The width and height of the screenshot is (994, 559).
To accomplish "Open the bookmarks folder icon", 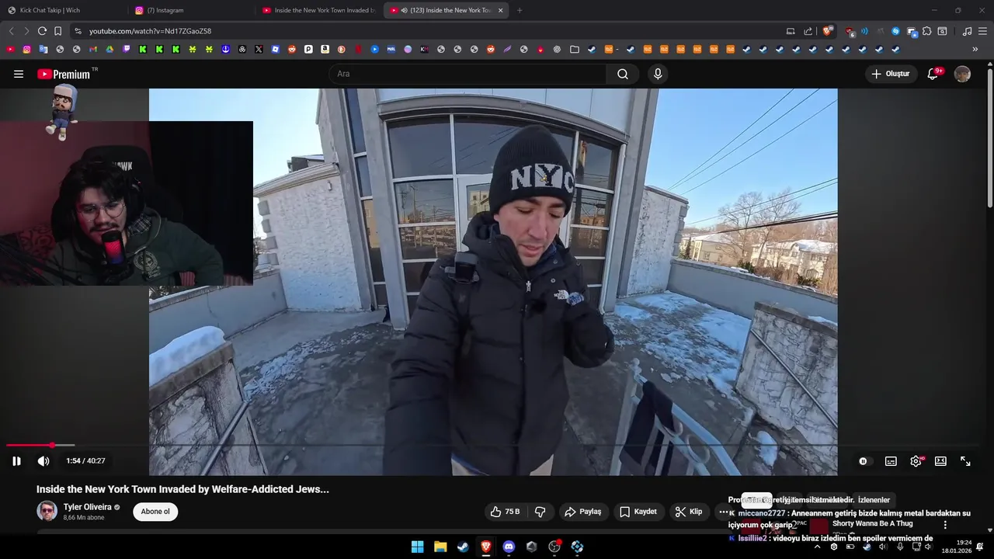I will [x=575, y=49].
